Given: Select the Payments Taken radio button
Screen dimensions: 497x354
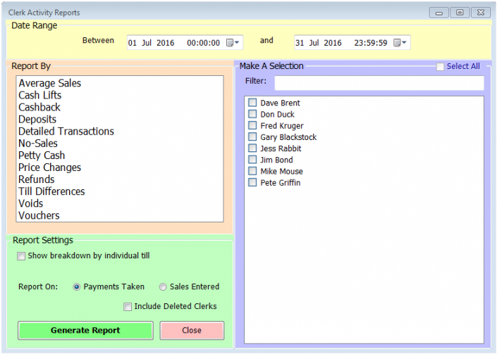Looking at the screenshot, I should point(76,287).
